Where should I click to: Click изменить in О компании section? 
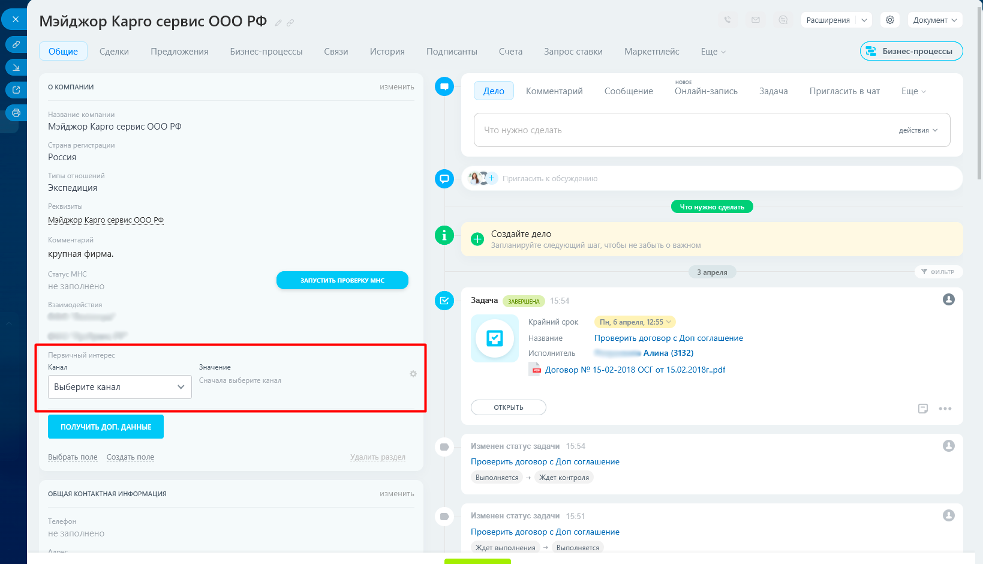(396, 87)
